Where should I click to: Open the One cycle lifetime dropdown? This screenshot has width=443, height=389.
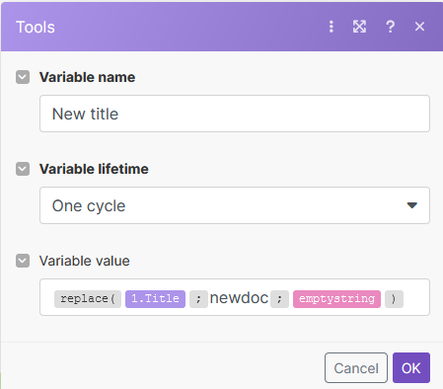click(235, 205)
